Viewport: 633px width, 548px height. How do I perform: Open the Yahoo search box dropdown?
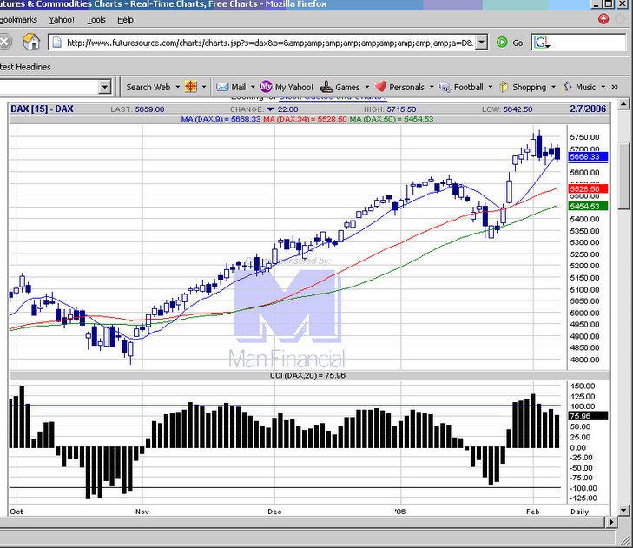[104, 87]
